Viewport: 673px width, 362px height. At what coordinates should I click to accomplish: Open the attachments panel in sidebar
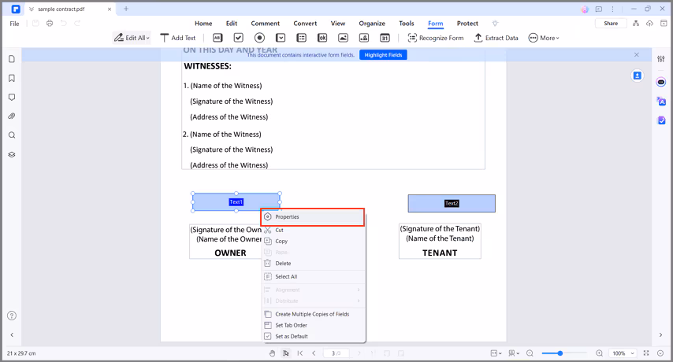[12, 116]
